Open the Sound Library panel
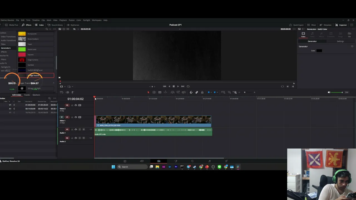Viewport: 356px width, 200px height. 55,25
